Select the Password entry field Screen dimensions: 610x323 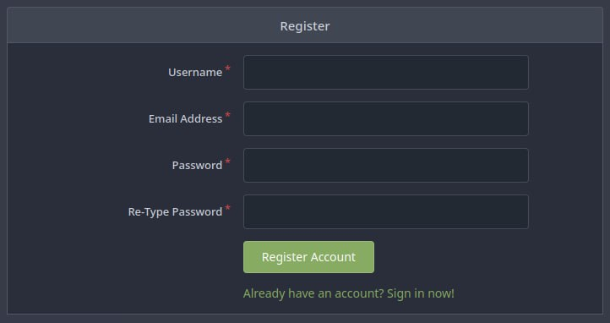(x=386, y=165)
